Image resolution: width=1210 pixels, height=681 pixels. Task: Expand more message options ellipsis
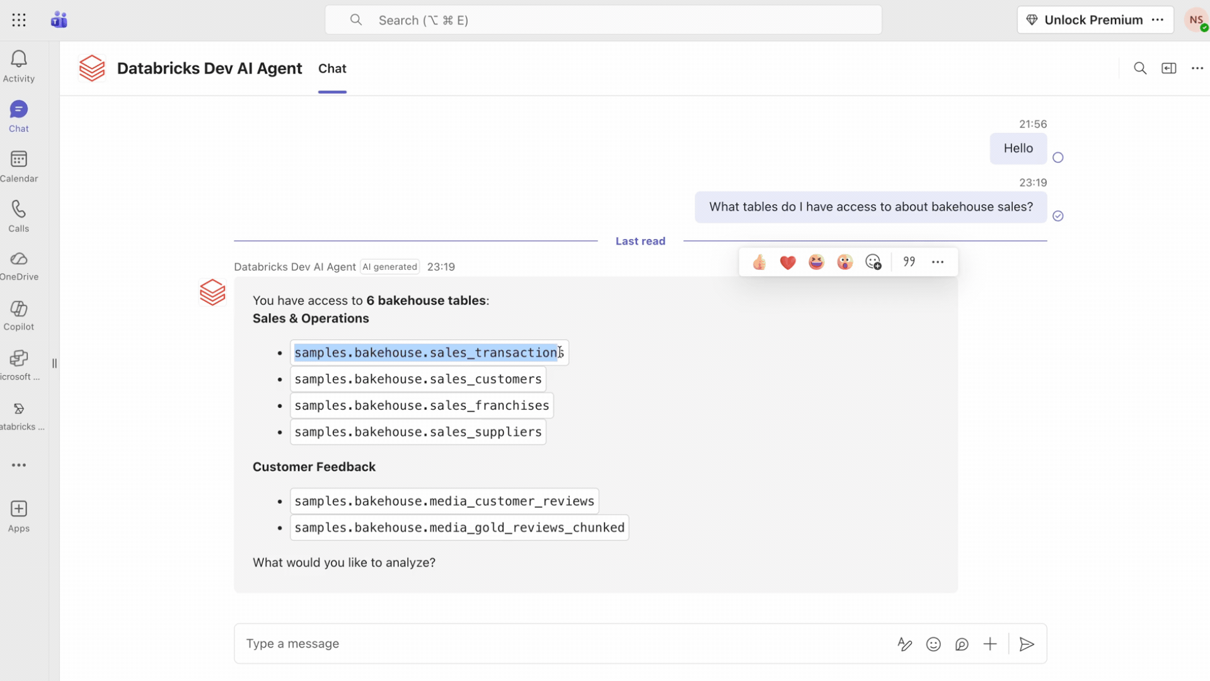938,262
